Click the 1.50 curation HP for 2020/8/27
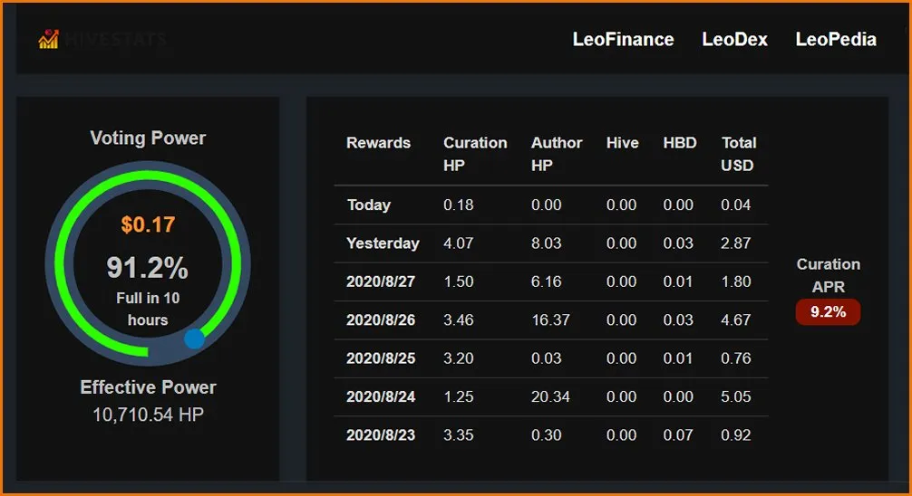912x496 pixels. [459, 281]
